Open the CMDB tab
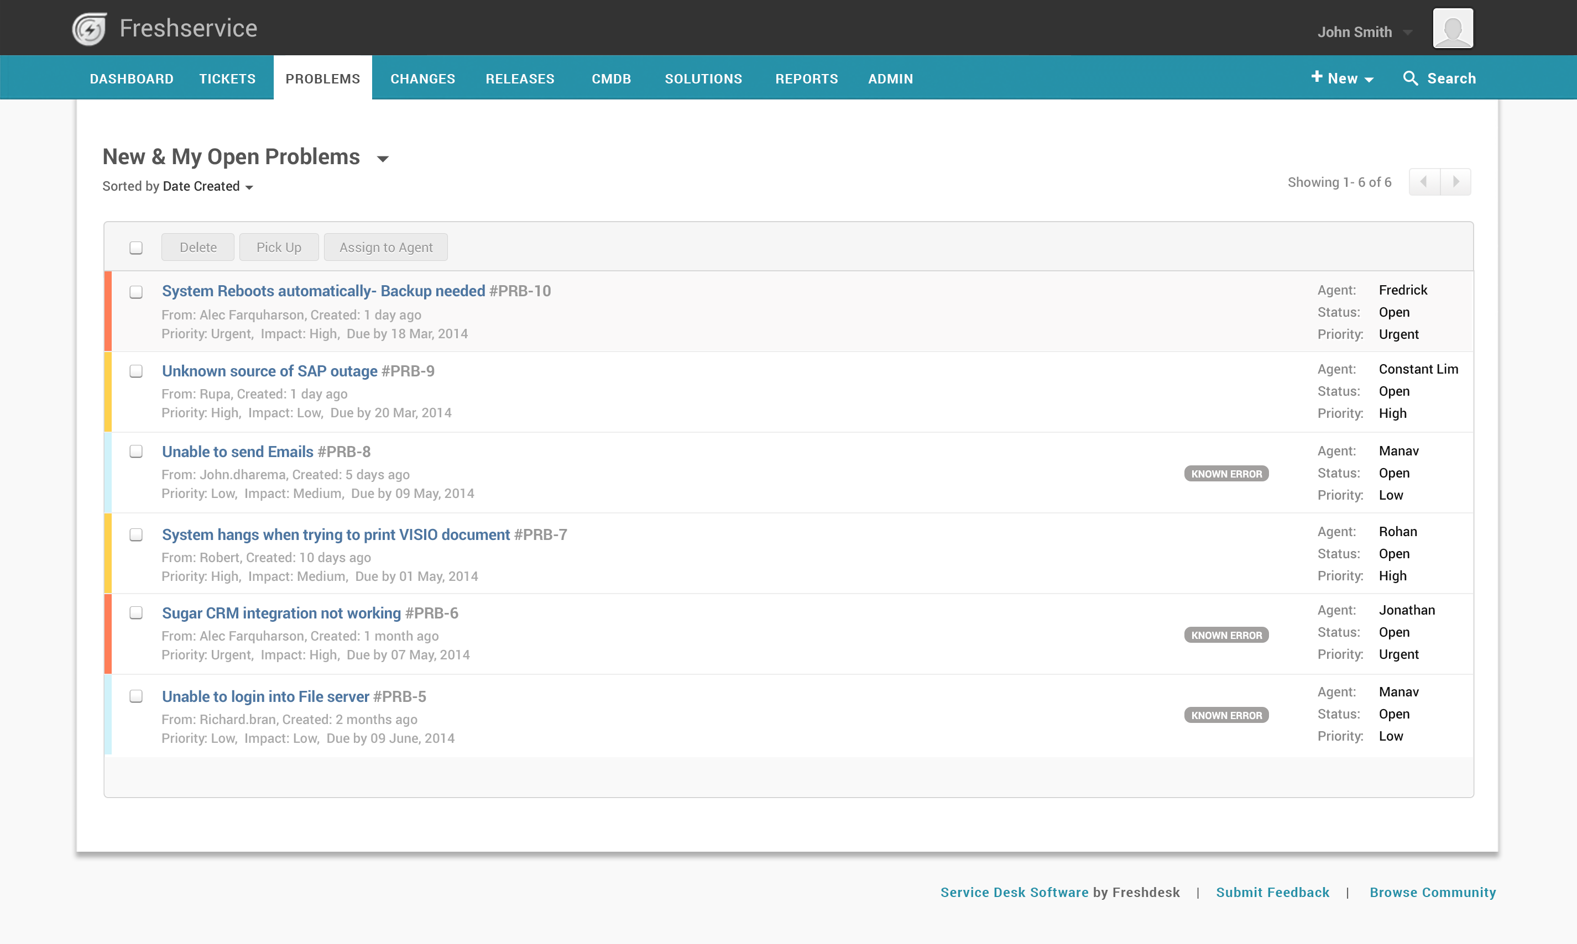Viewport: 1577px width, 944px height. 611,78
